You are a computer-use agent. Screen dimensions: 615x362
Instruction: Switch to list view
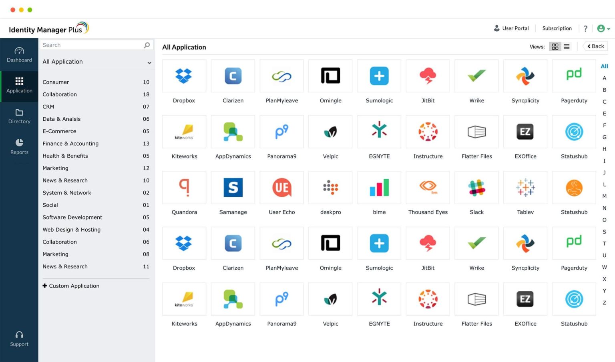pos(567,47)
